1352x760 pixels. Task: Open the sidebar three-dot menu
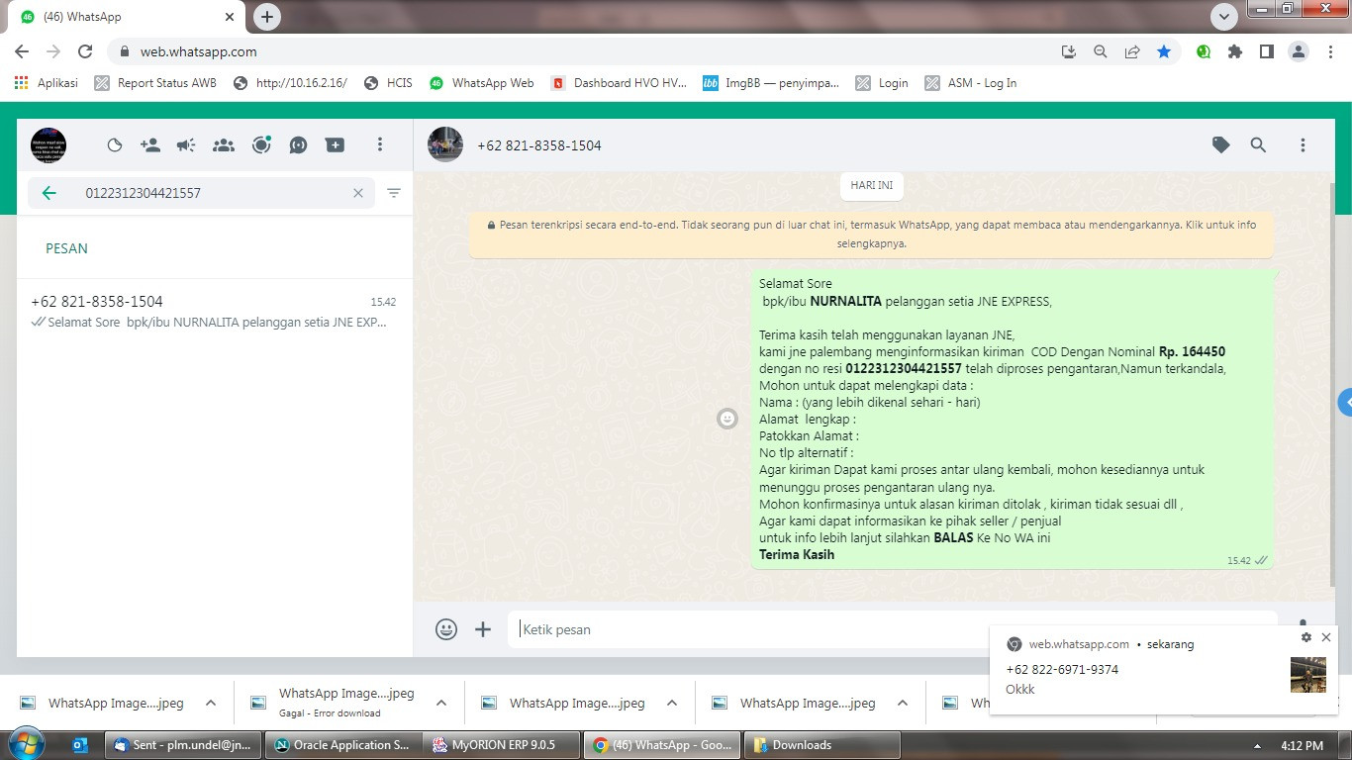379,145
